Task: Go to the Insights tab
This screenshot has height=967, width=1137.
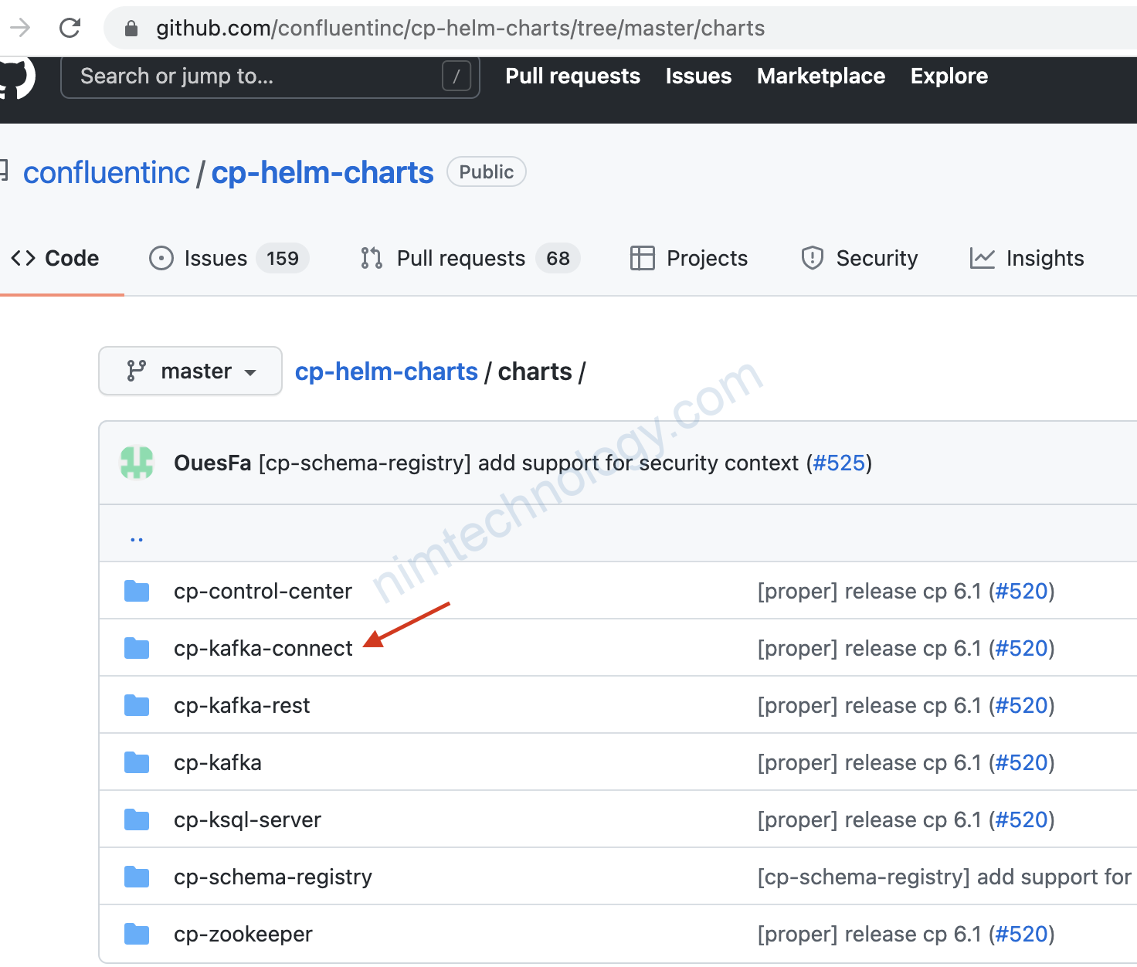Action: 1027,259
